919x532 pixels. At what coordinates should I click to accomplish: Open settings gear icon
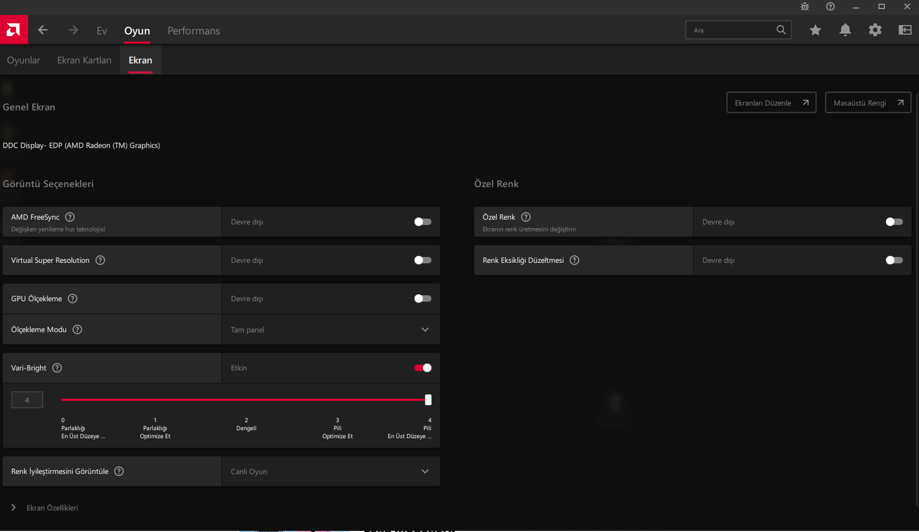pos(875,30)
